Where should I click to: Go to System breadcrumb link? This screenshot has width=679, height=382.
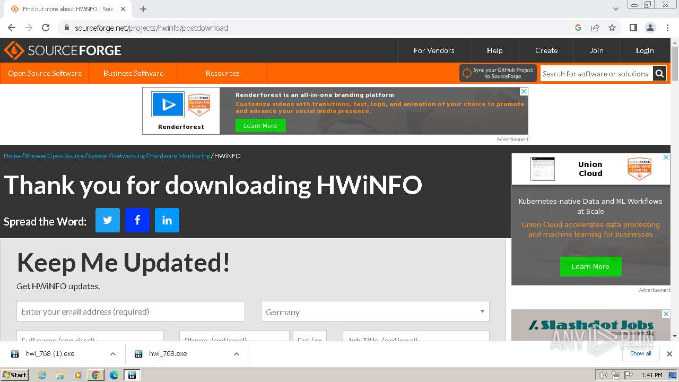coord(98,156)
